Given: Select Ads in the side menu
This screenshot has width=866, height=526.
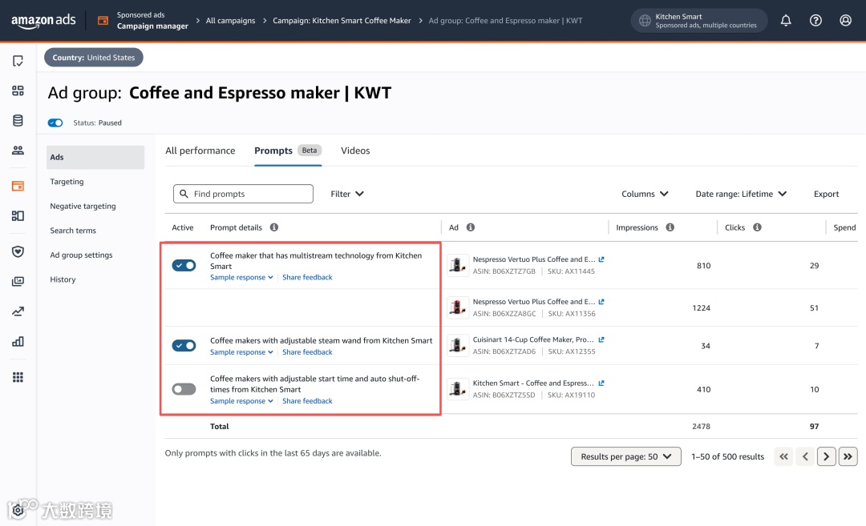Looking at the screenshot, I should pos(95,157).
